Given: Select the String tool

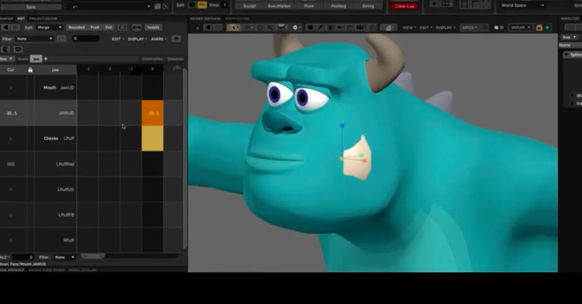Looking at the screenshot, I should (368, 6).
